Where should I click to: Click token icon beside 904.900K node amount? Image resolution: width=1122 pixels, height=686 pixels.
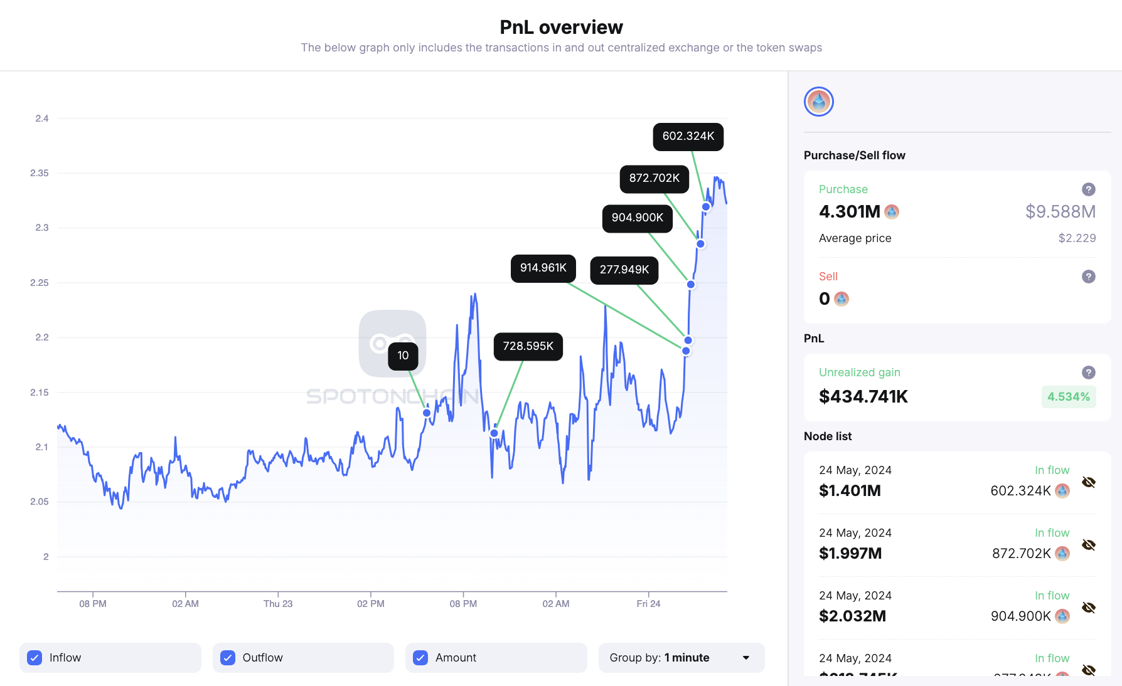(1062, 616)
